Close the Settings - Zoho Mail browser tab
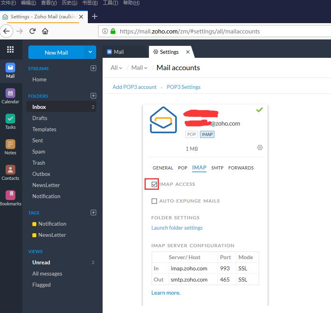The image size is (331, 313). pyautogui.click(x=81, y=17)
